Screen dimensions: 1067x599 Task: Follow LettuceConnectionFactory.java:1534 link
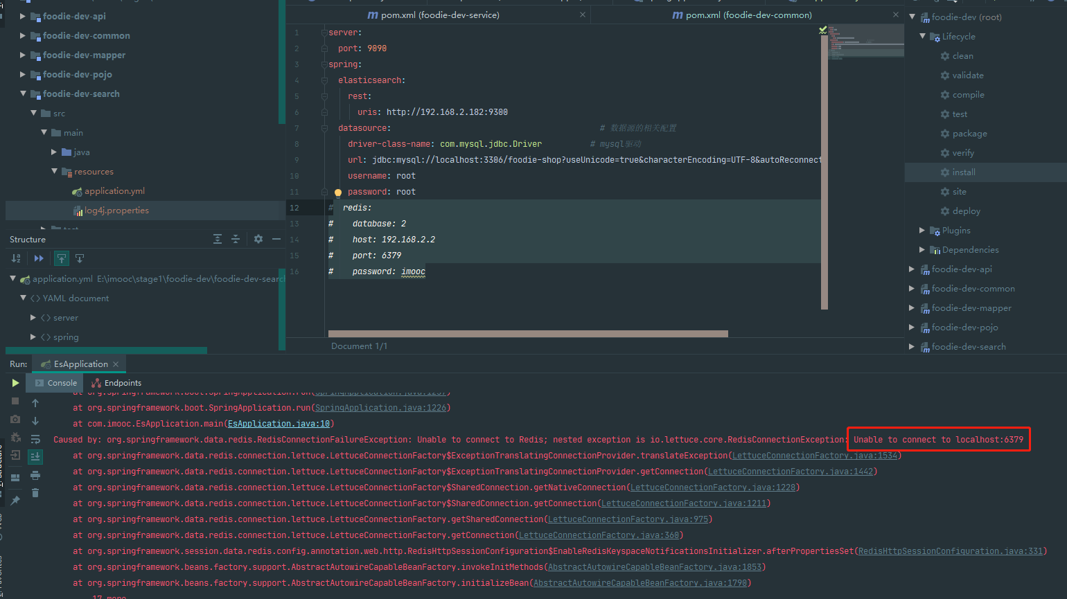(x=815, y=456)
